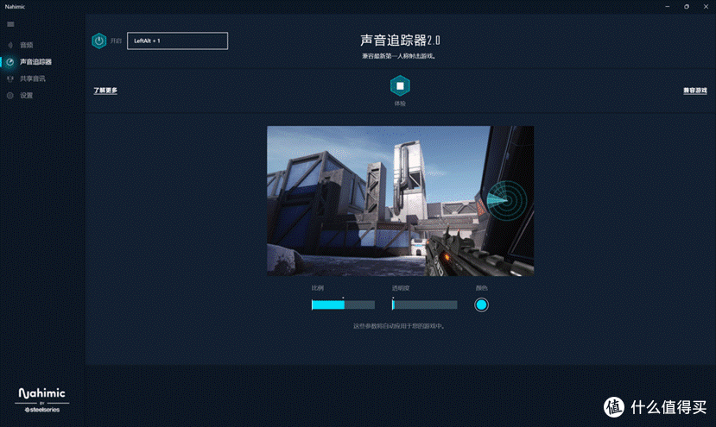Minimize the Nahimic window
Screen dimensions: 716x427
click(x=667, y=6)
